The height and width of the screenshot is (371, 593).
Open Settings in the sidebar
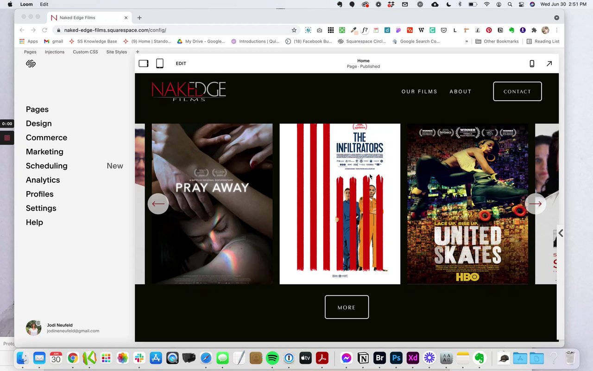coord(41,208)
